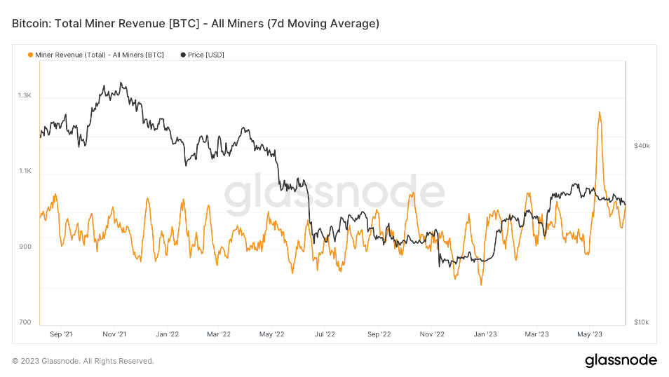The width and height of the screenshot is (669, 377).
Task: Toggle the Miner Revenue (Total) legend label
Action: 99,55
